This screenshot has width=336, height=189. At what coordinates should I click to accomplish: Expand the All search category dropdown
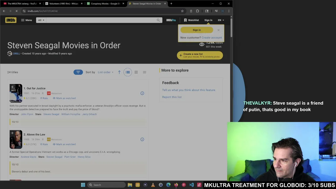[x=41, y=20]
